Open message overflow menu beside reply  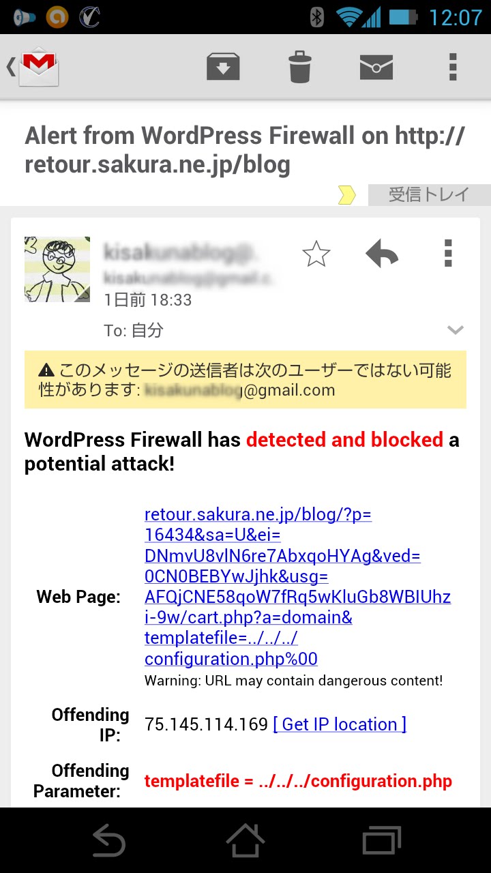(448, 253)
